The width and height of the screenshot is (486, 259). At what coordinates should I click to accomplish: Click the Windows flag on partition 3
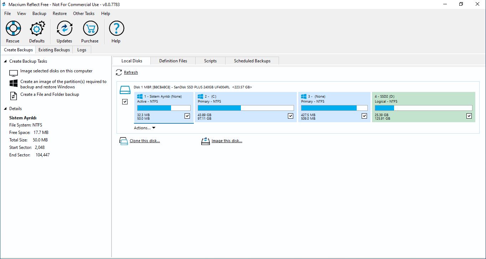click(304, 96)
